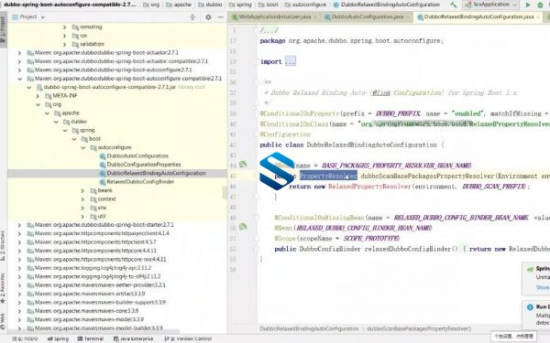The height and width of the screenshot is (343, 550).
Task: Collapse the autoconfigure package
Action: point(82,147)
